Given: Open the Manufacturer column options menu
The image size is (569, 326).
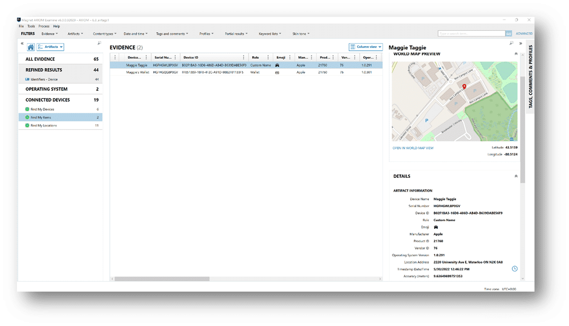Looking at the screenshot, I should (312, 58).
